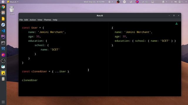Open the flame-icon app in dock

point(3,55)
